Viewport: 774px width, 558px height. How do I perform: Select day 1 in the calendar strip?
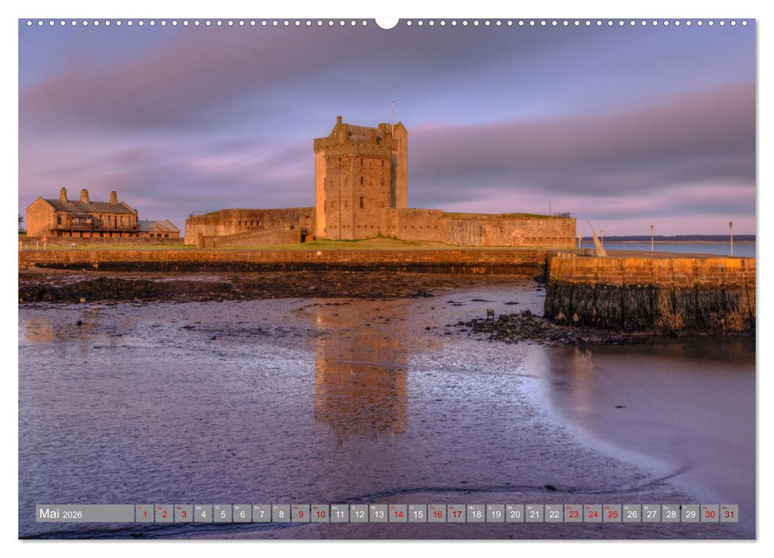(x=145, y=514)
